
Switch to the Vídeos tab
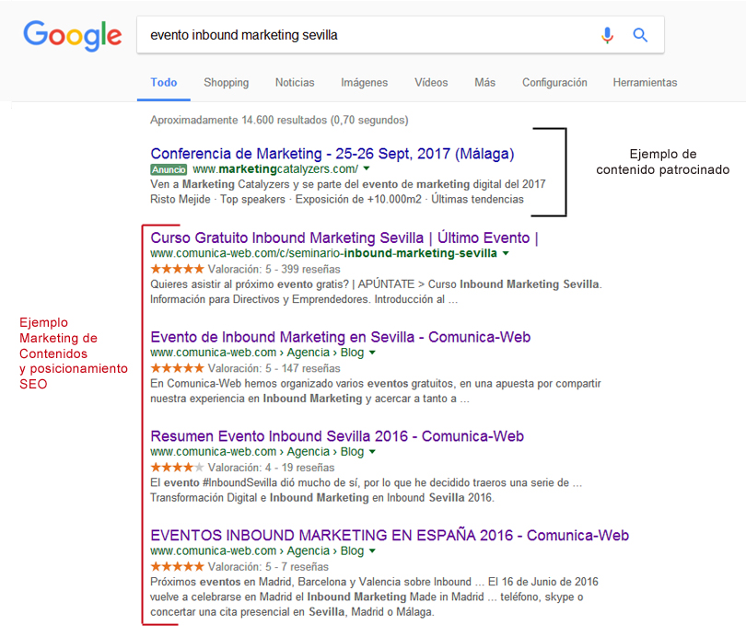pos(431,83)
